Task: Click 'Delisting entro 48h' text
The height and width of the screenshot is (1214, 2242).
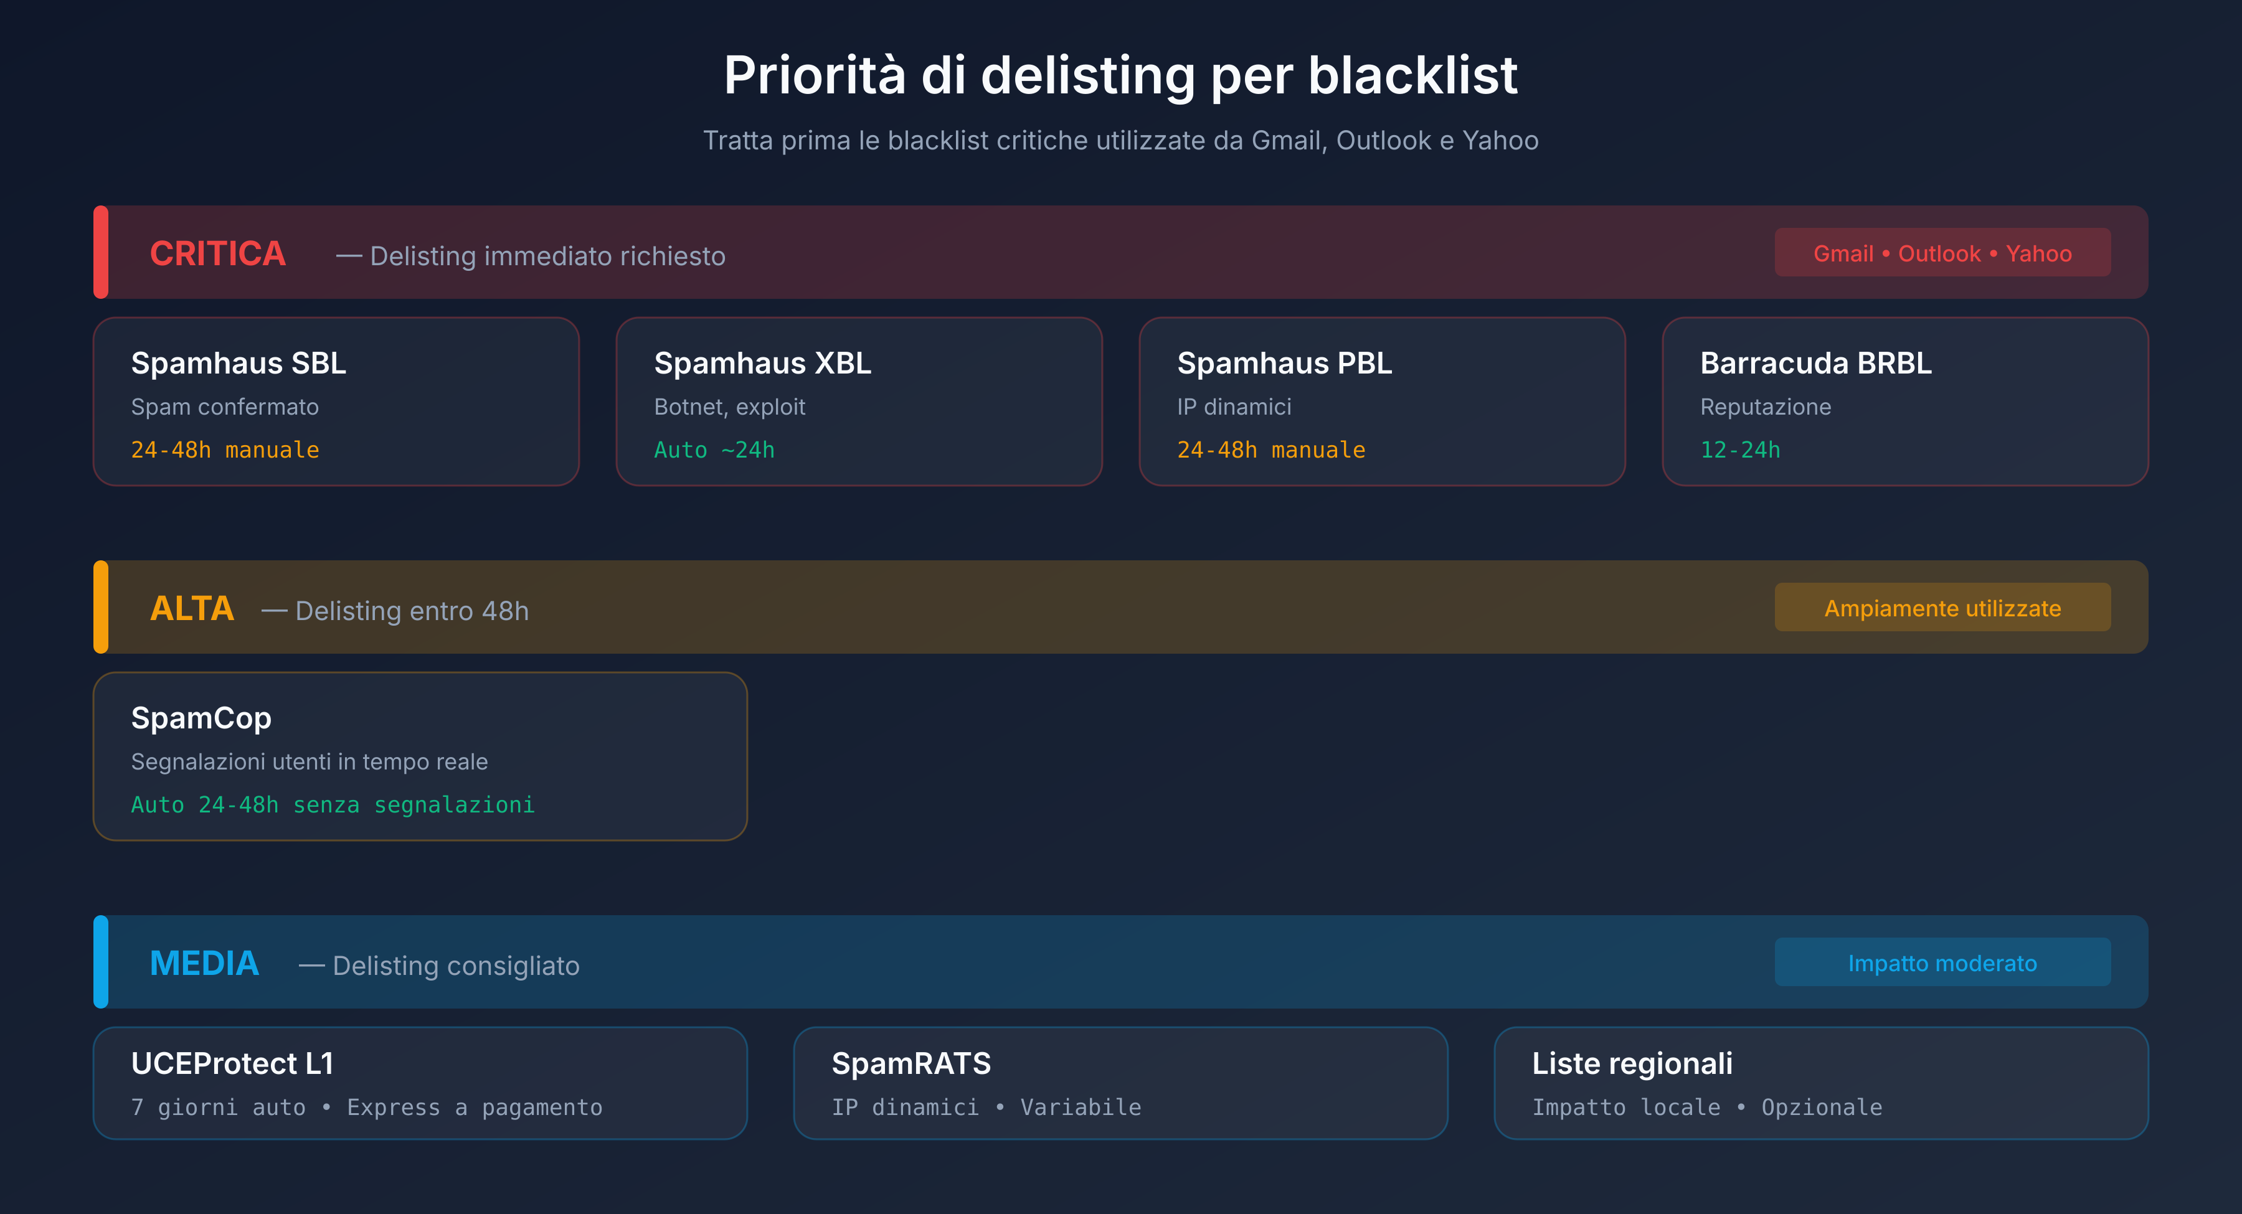Action: pos(412,611)
